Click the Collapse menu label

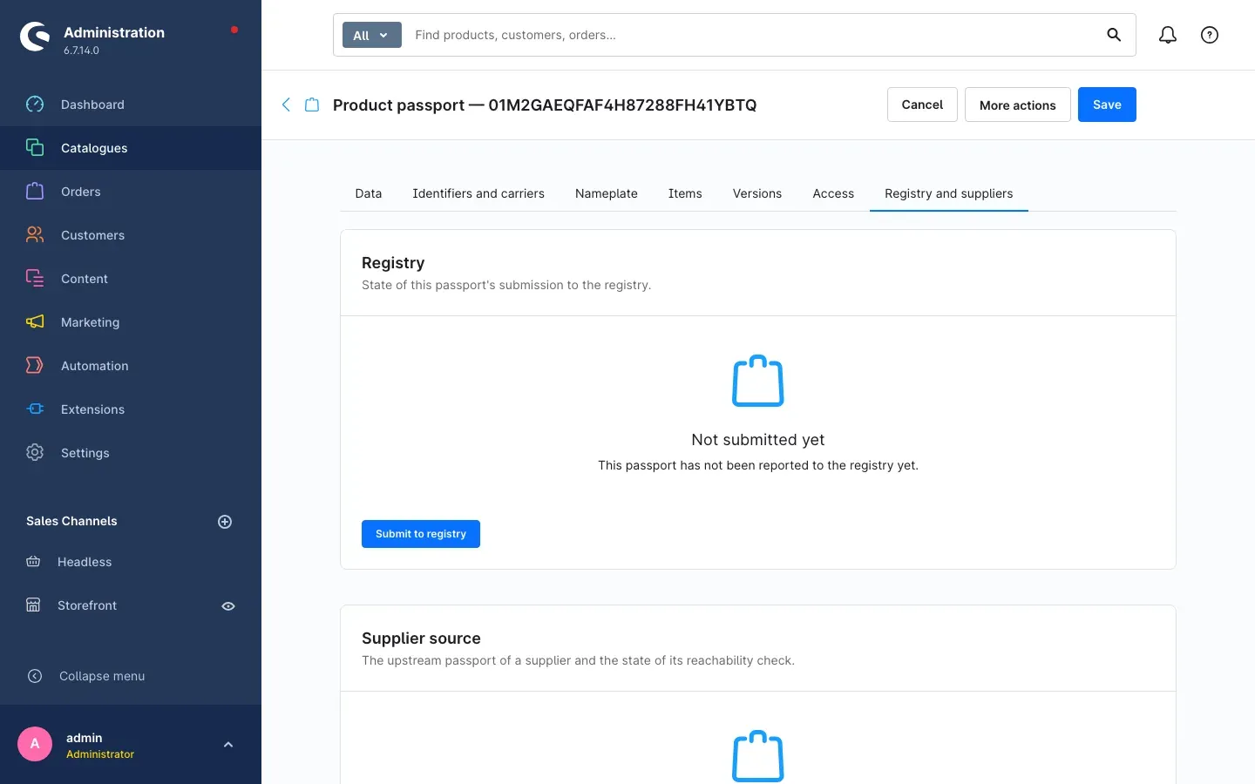coord(102,676)
